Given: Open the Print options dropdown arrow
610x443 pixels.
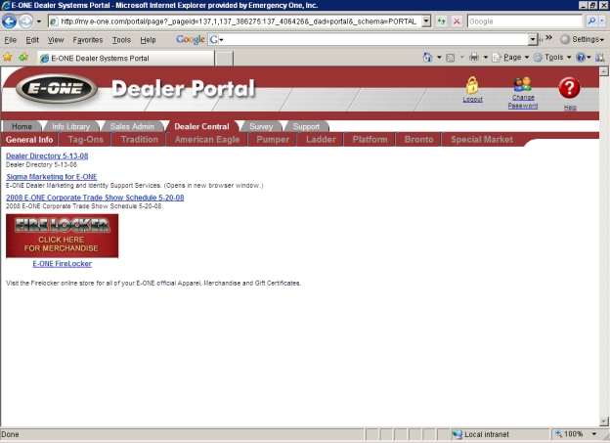Looking at the screenshot, I should pos(486,58).
